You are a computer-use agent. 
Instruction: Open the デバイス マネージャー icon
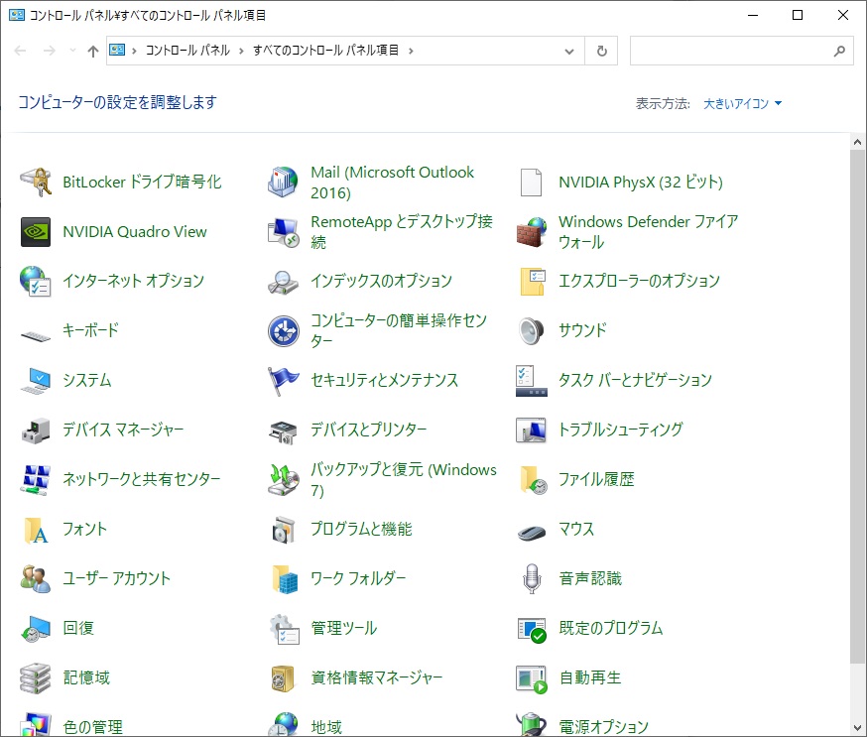coord(36,430)
